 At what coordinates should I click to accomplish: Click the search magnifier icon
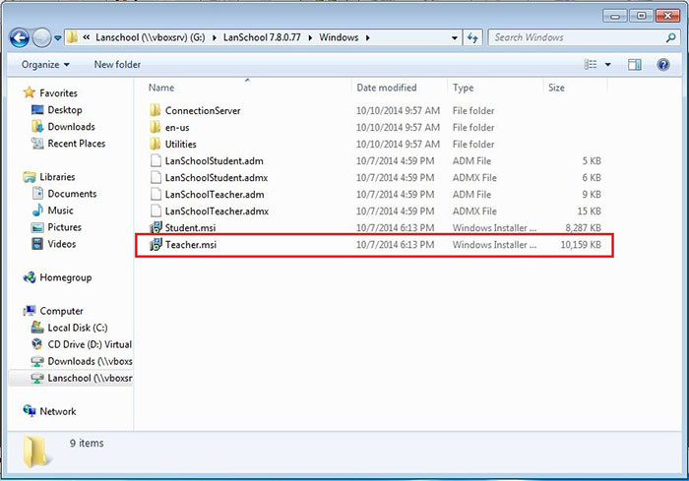click(670, 37)
